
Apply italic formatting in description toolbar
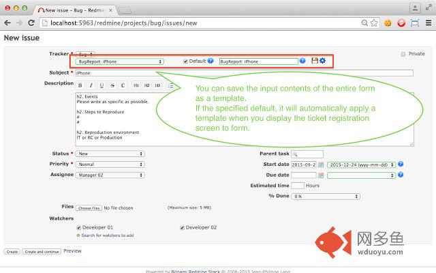click(91, 85)
